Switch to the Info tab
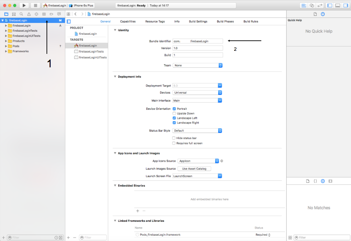351x241 pixels. pos(177,22)
